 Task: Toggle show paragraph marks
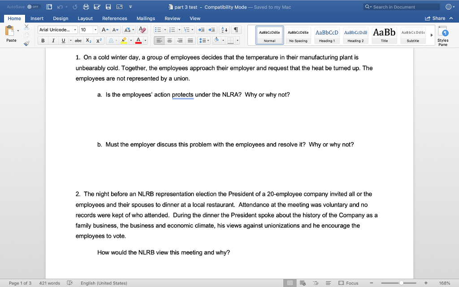tap(236, 30)
